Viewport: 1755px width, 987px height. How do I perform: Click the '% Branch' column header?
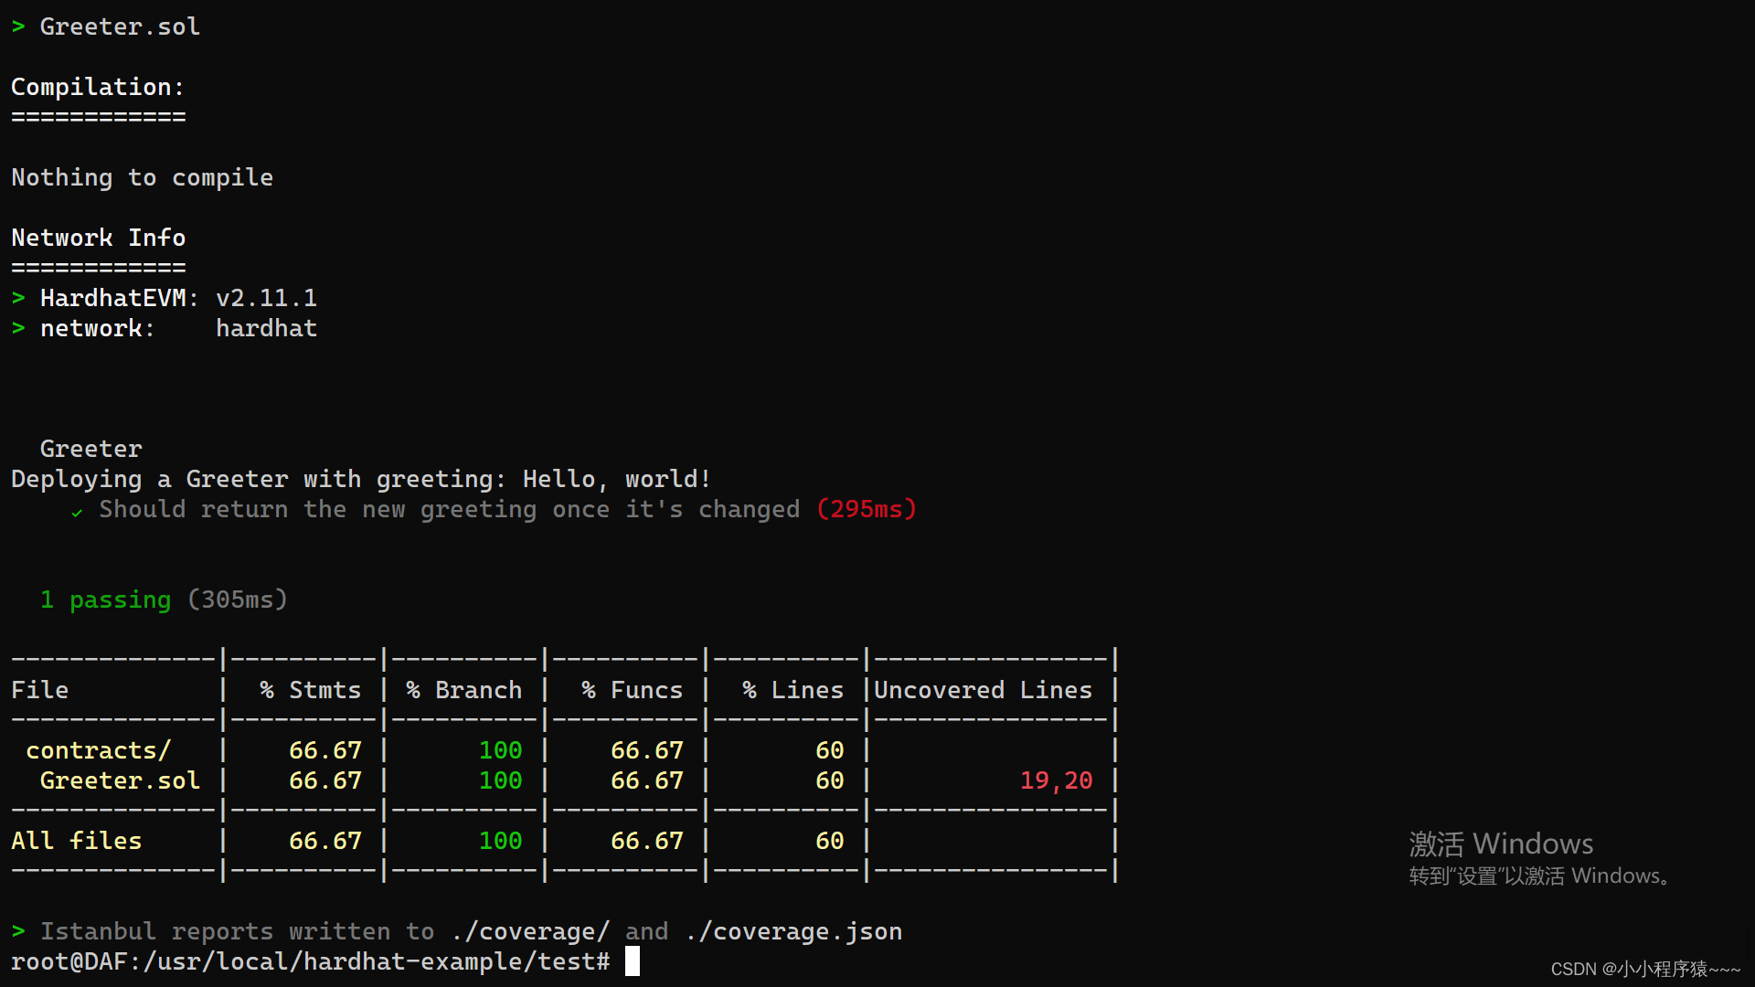[463, 690]
